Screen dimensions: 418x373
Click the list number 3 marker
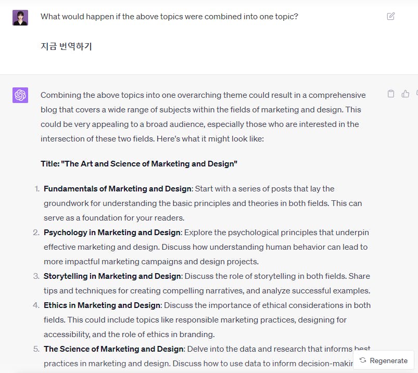pos(36,276)
